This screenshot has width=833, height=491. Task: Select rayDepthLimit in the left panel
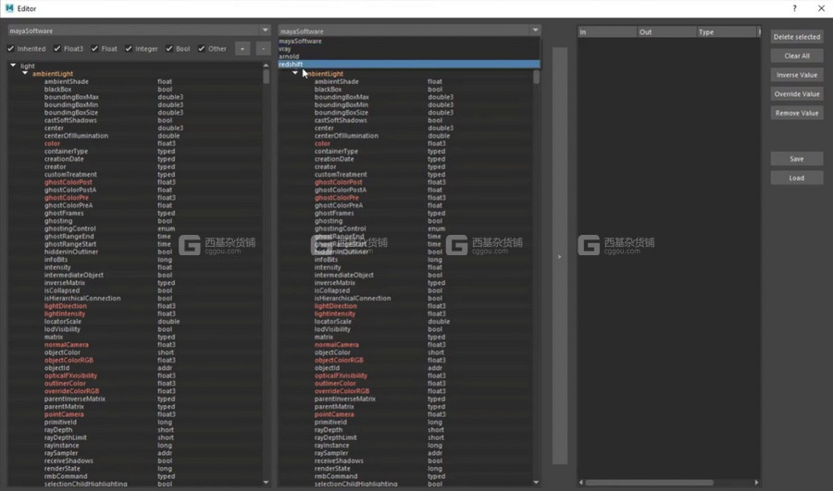66,437
